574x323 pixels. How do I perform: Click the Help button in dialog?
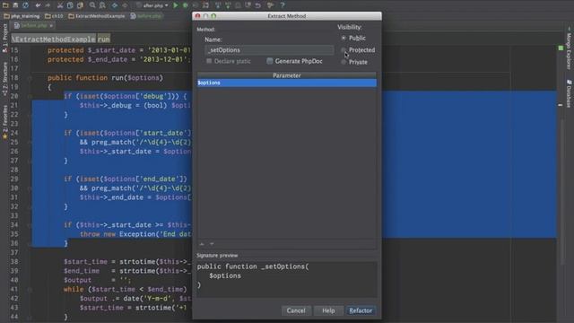[x=328, y=310]
